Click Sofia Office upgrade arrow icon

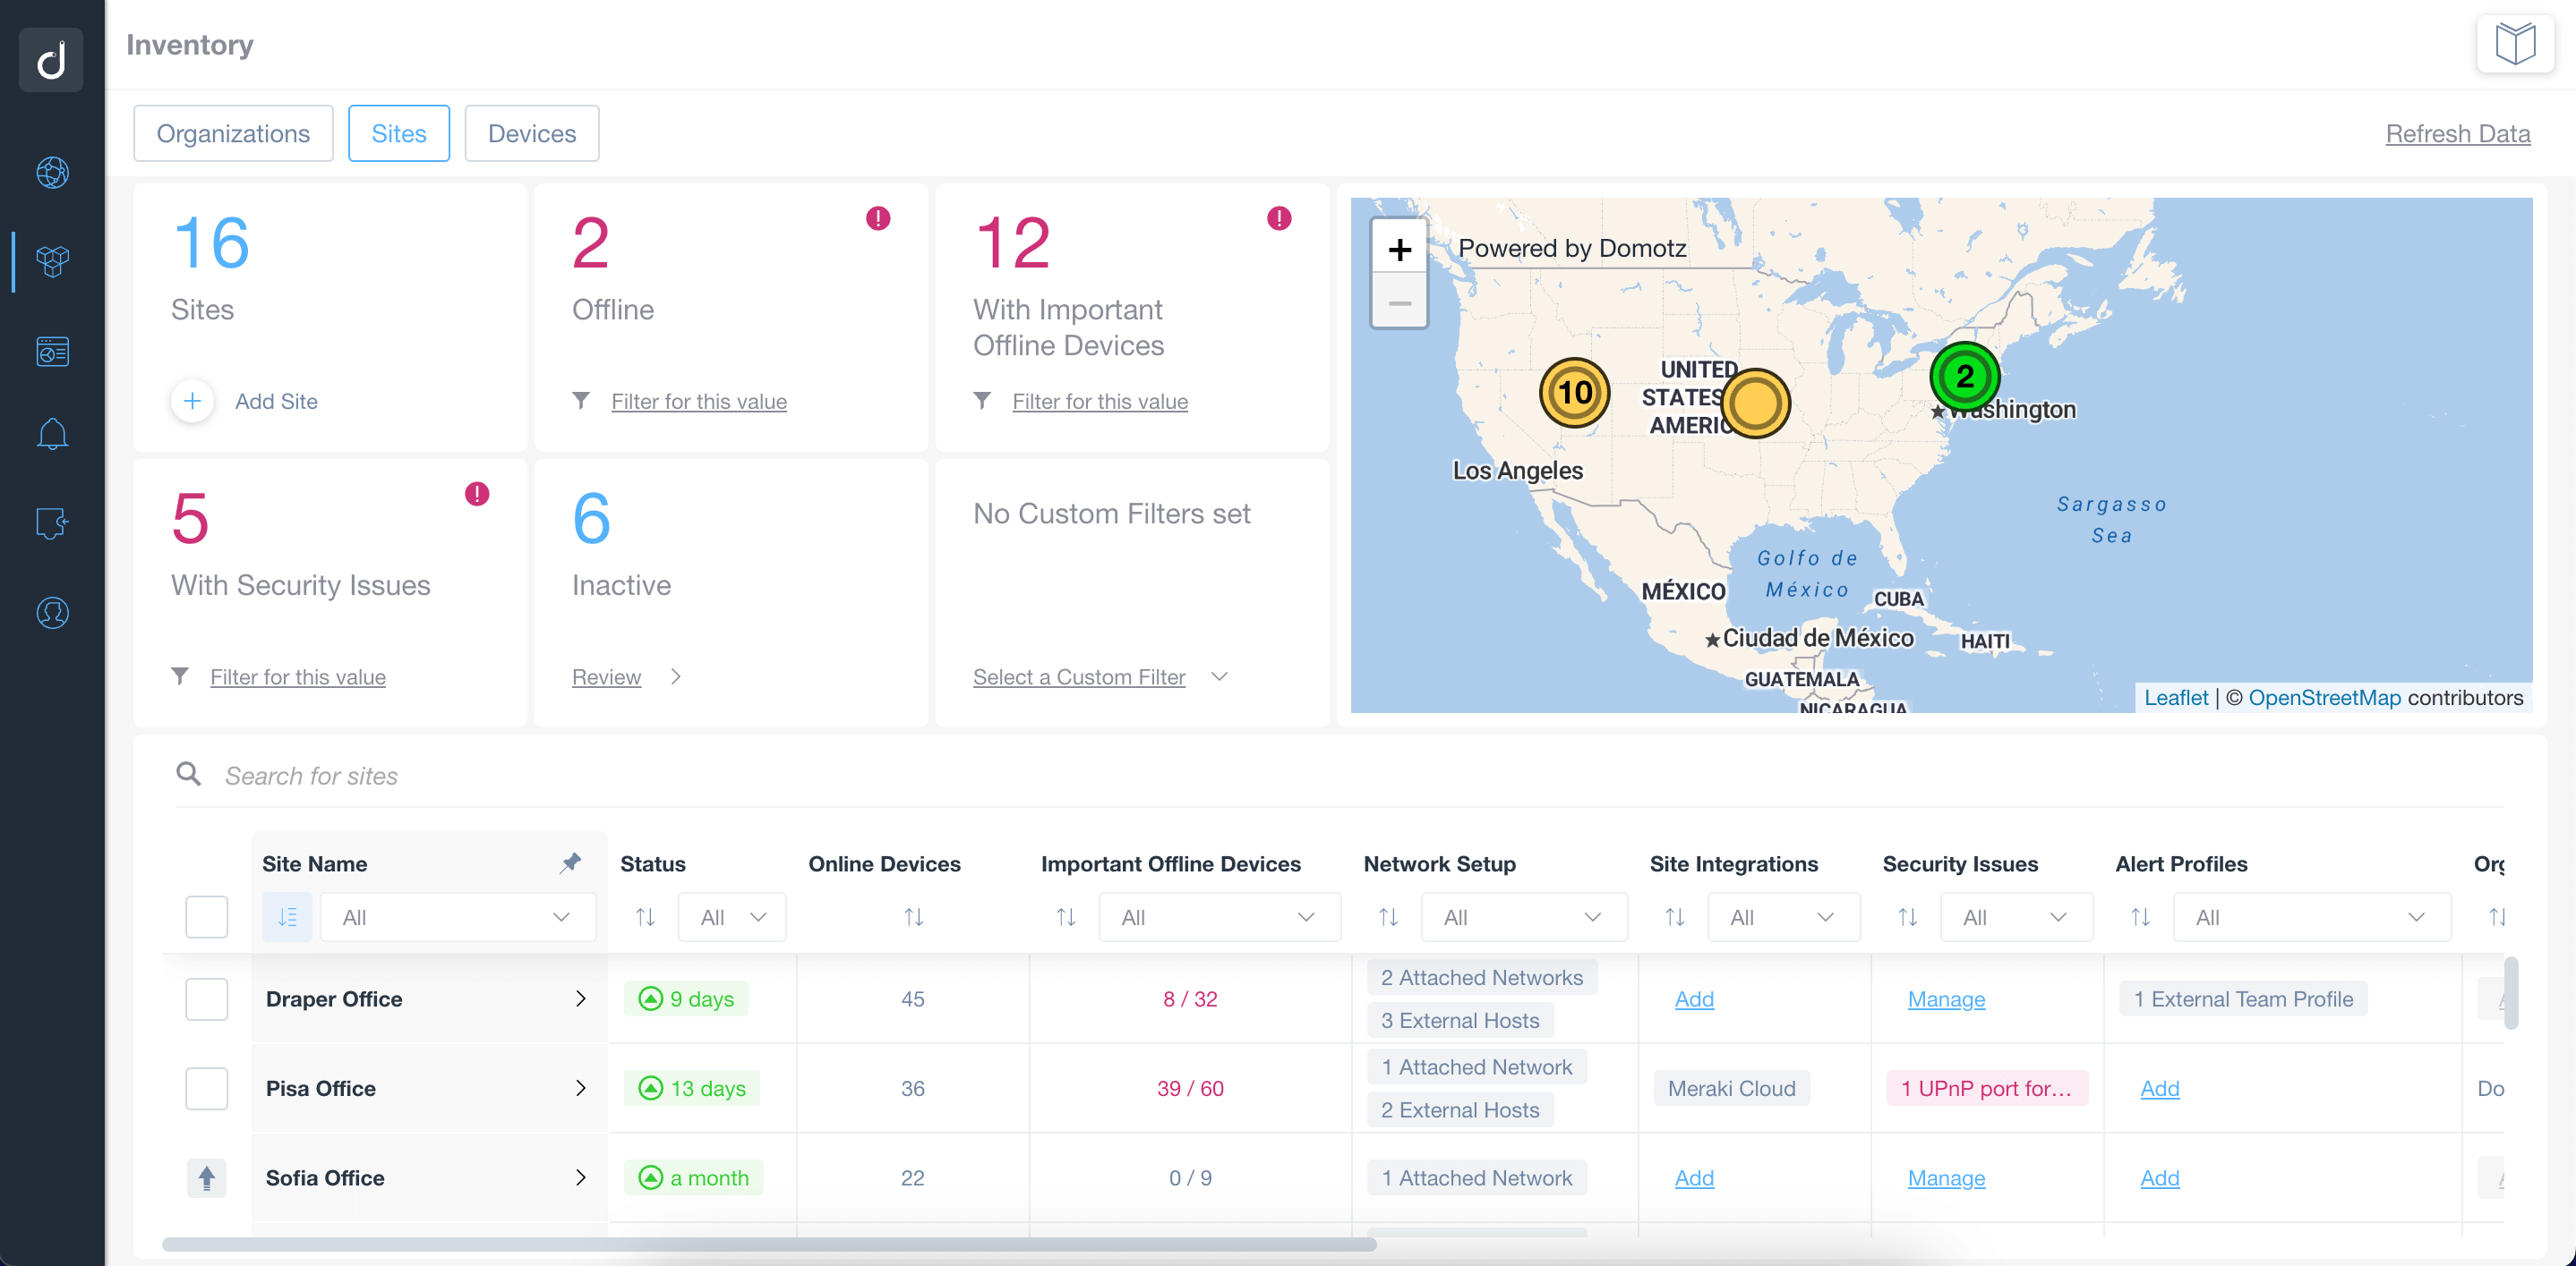tap(206, 1178)
